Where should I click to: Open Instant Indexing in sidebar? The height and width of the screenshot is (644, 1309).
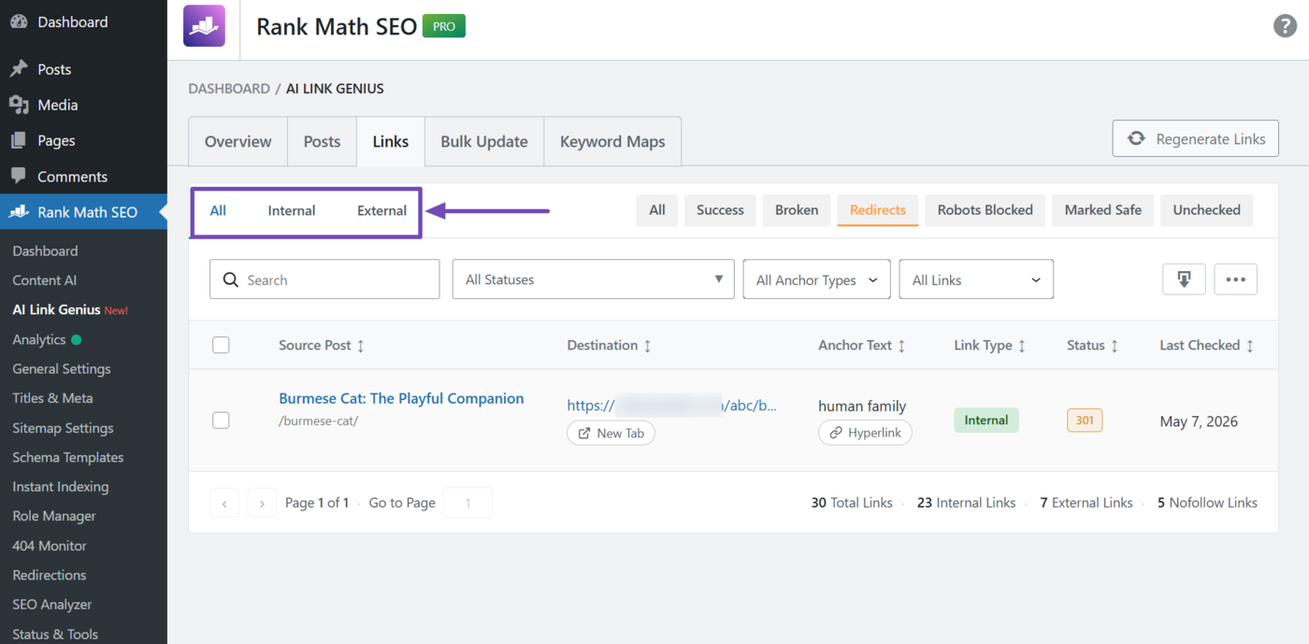60,487
